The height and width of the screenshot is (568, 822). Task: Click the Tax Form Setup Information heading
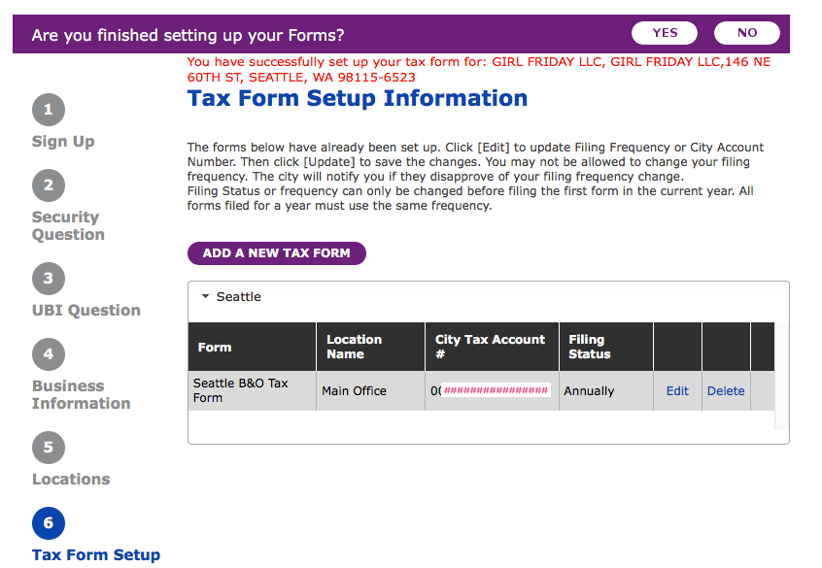[358, 98]
